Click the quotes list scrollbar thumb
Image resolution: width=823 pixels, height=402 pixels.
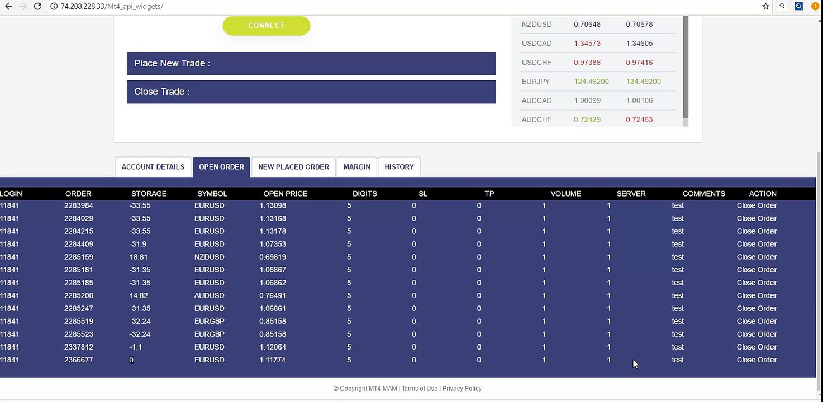click(x=686, y=66)
